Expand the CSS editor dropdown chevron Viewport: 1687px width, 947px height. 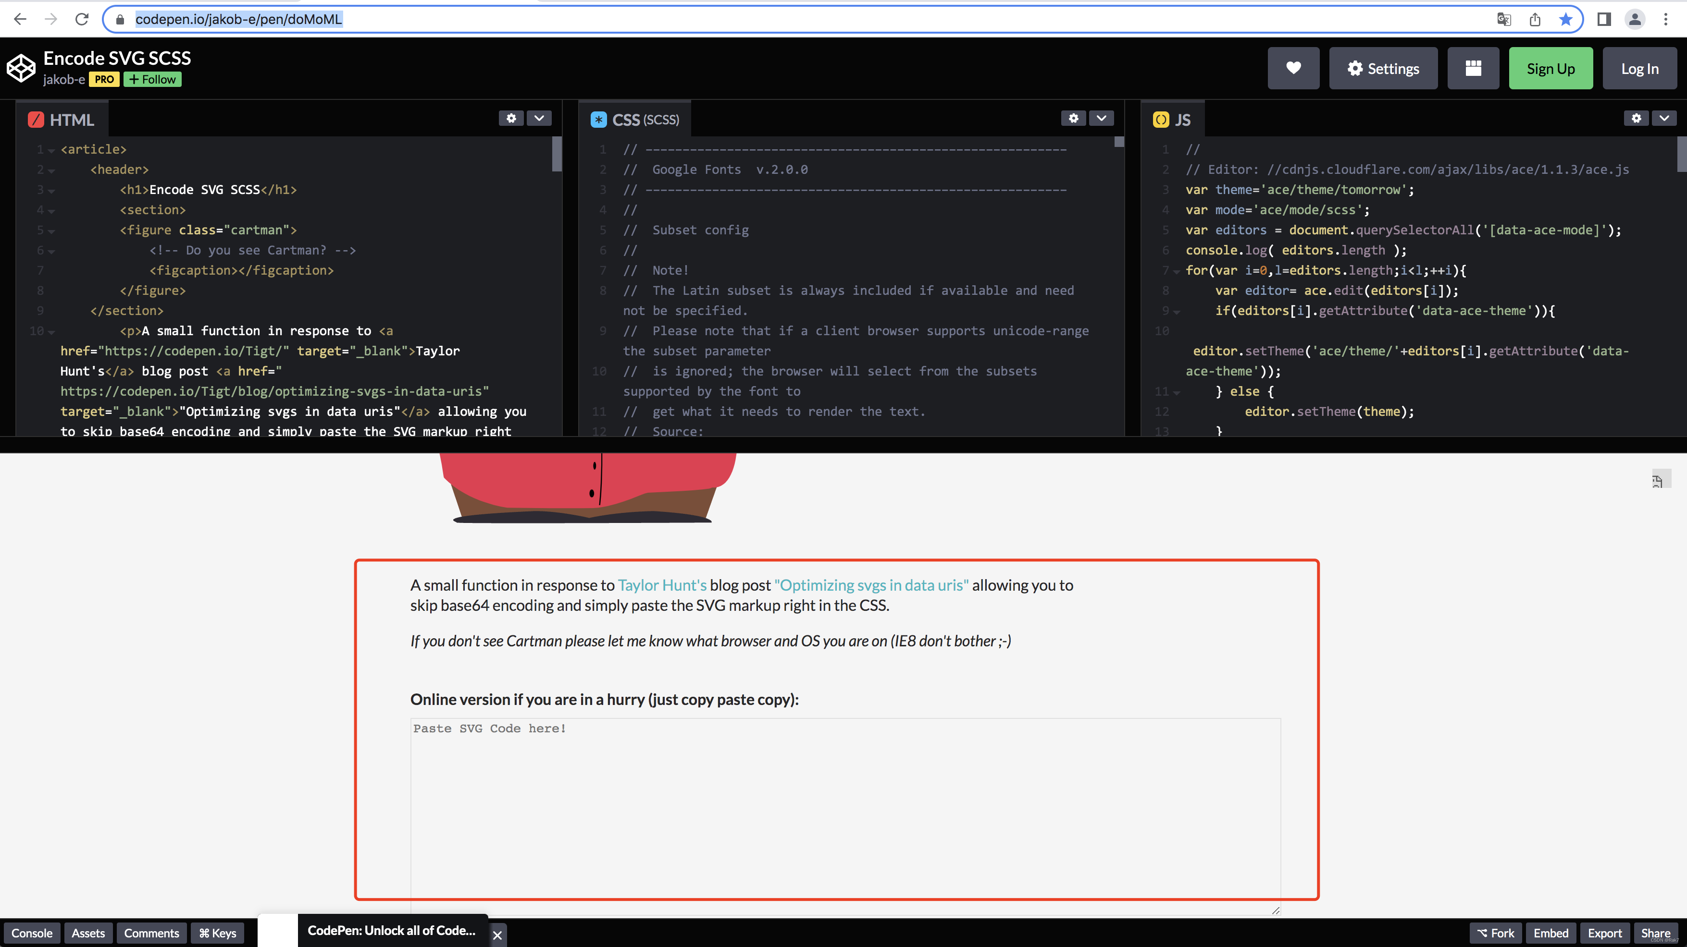(x=1101, y=118)
